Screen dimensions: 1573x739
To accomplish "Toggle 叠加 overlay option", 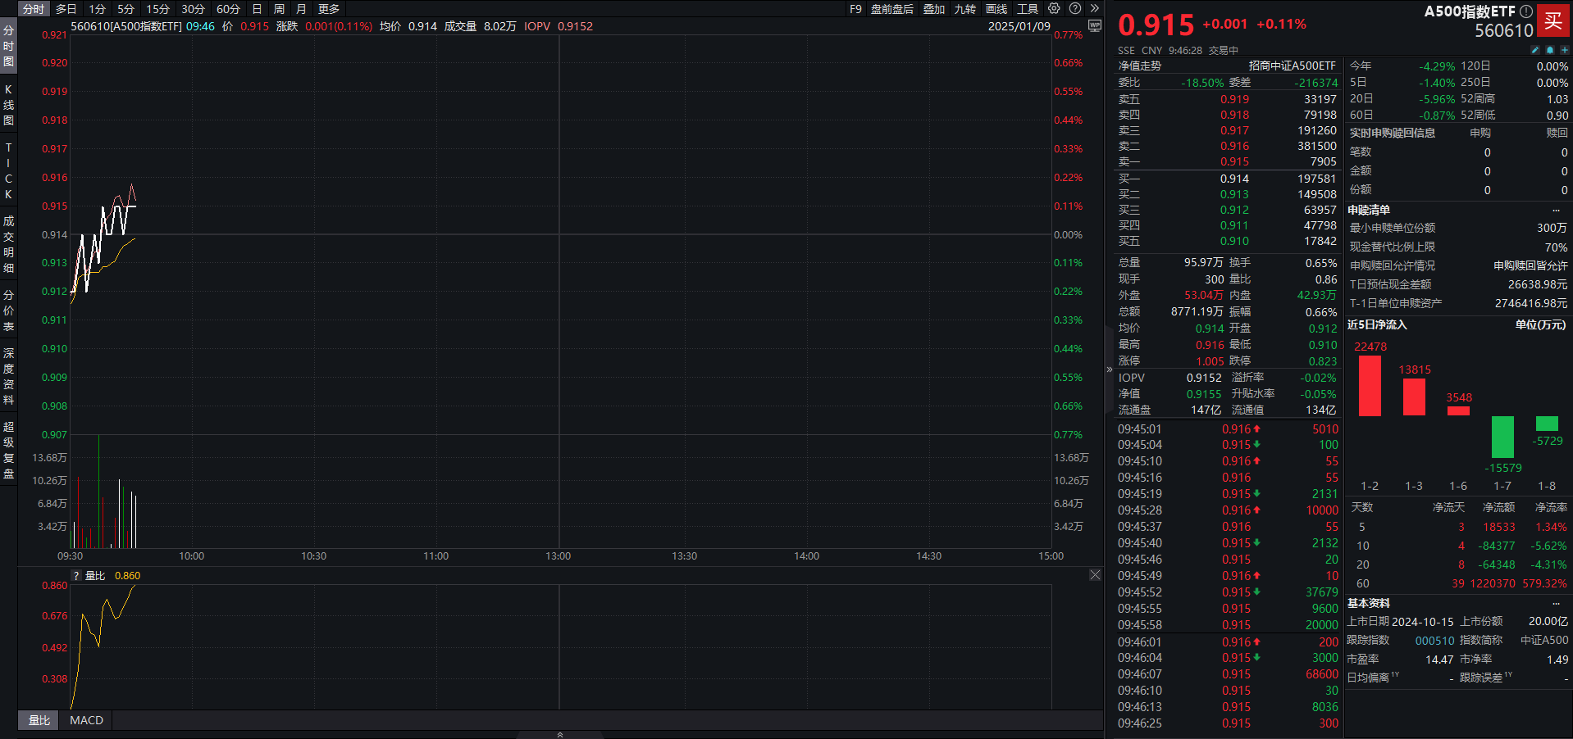I will tap(934, 9).
